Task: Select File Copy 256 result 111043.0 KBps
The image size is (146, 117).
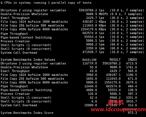Action: [x=94, y=25]
